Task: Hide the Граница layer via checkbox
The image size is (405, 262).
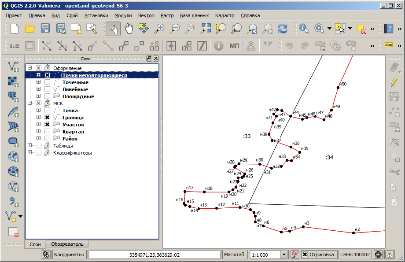Action: point(47,117)
